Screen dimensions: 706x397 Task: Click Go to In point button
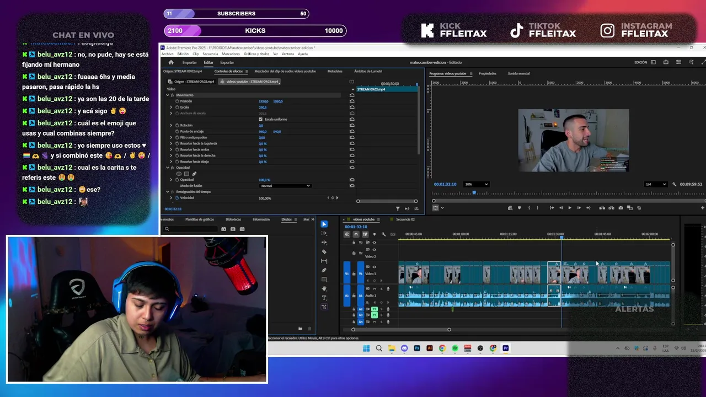tap(552, 208)
